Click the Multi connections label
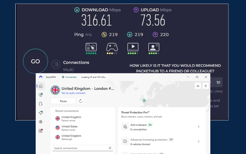Image resolution: width=246 pixels, height=154 pixels. pyautogui.click(x=68, y=70)
